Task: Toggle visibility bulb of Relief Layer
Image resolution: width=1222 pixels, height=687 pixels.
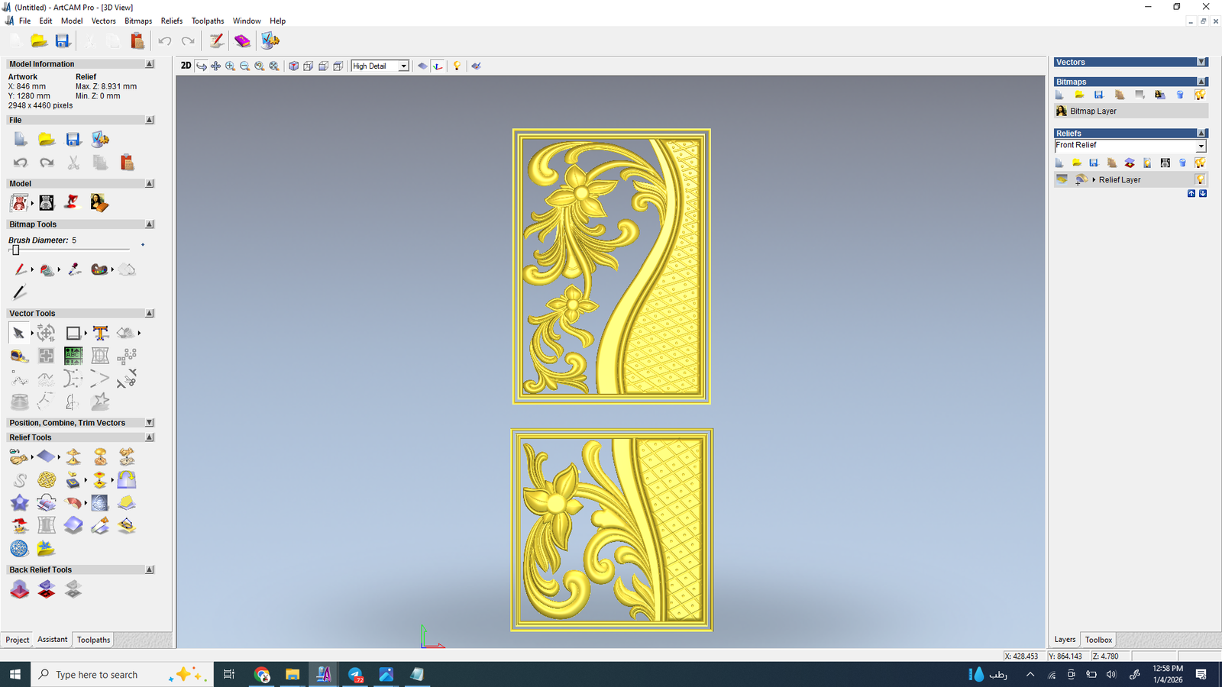Action: coord(1200,180)
